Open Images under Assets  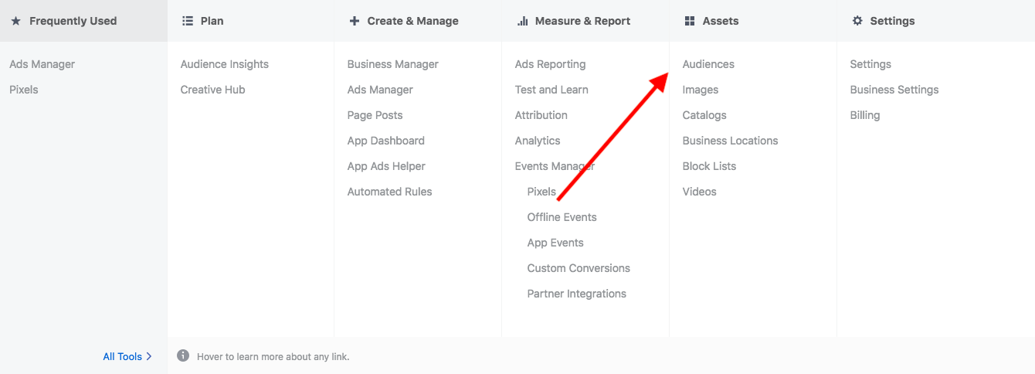tap(701, 90)
